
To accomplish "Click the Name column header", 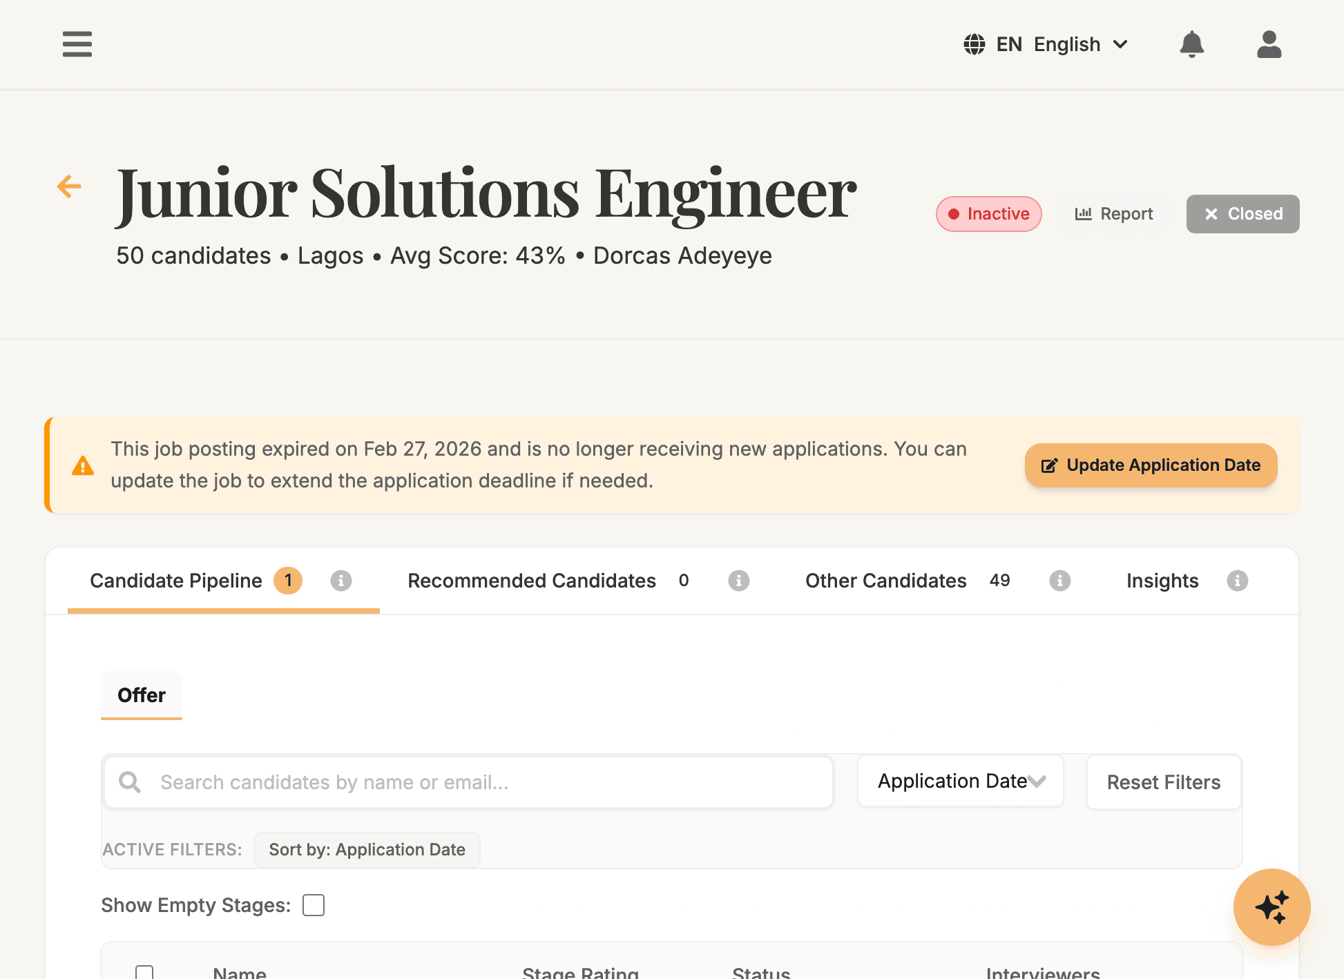I will tap(240, 973).
